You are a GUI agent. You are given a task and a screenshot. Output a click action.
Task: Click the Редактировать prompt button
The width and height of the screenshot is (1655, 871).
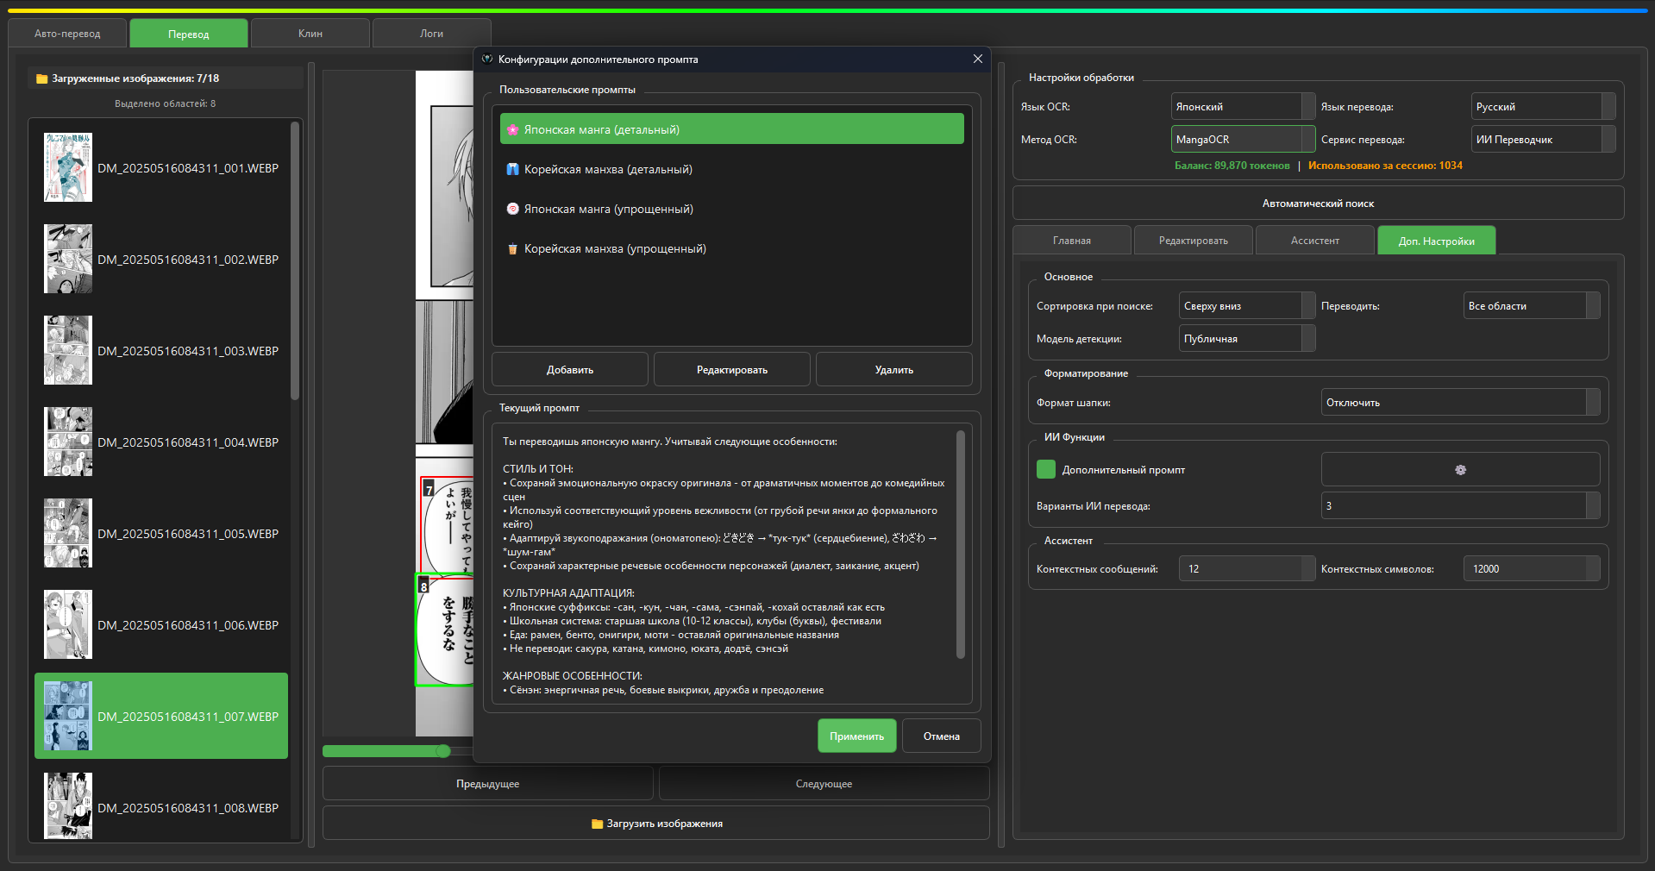pos(731,370)
